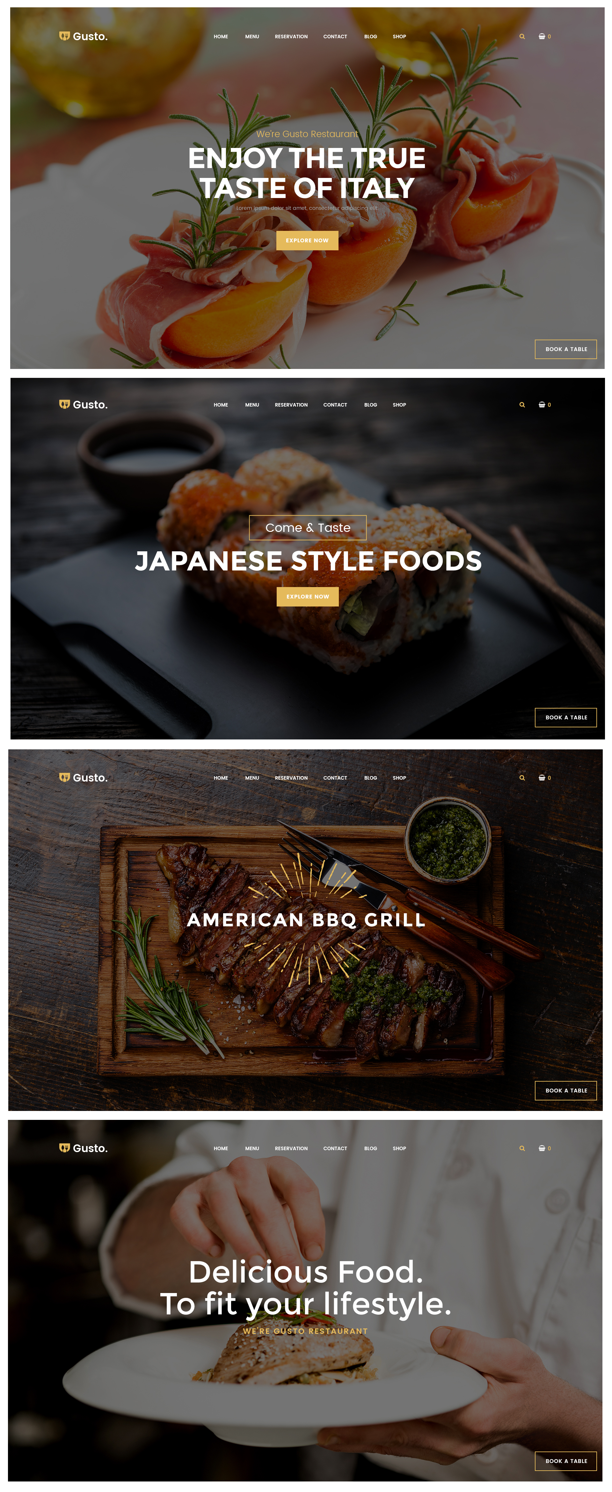Click the Come & Taste outlined label
Image resolution: width=612 pixels, height=1492 pixels.
point(308,528)
